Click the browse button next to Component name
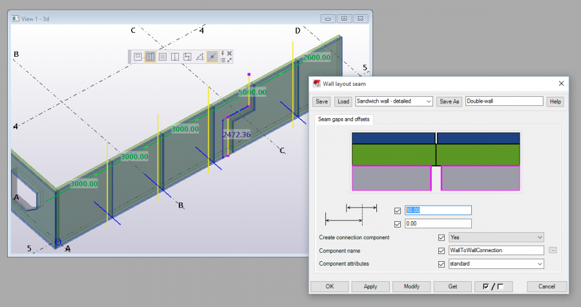 pos(553,250)
